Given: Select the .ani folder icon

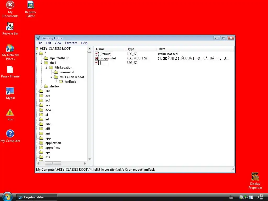Looking at the screenshot, I should (x=41, y=133).
